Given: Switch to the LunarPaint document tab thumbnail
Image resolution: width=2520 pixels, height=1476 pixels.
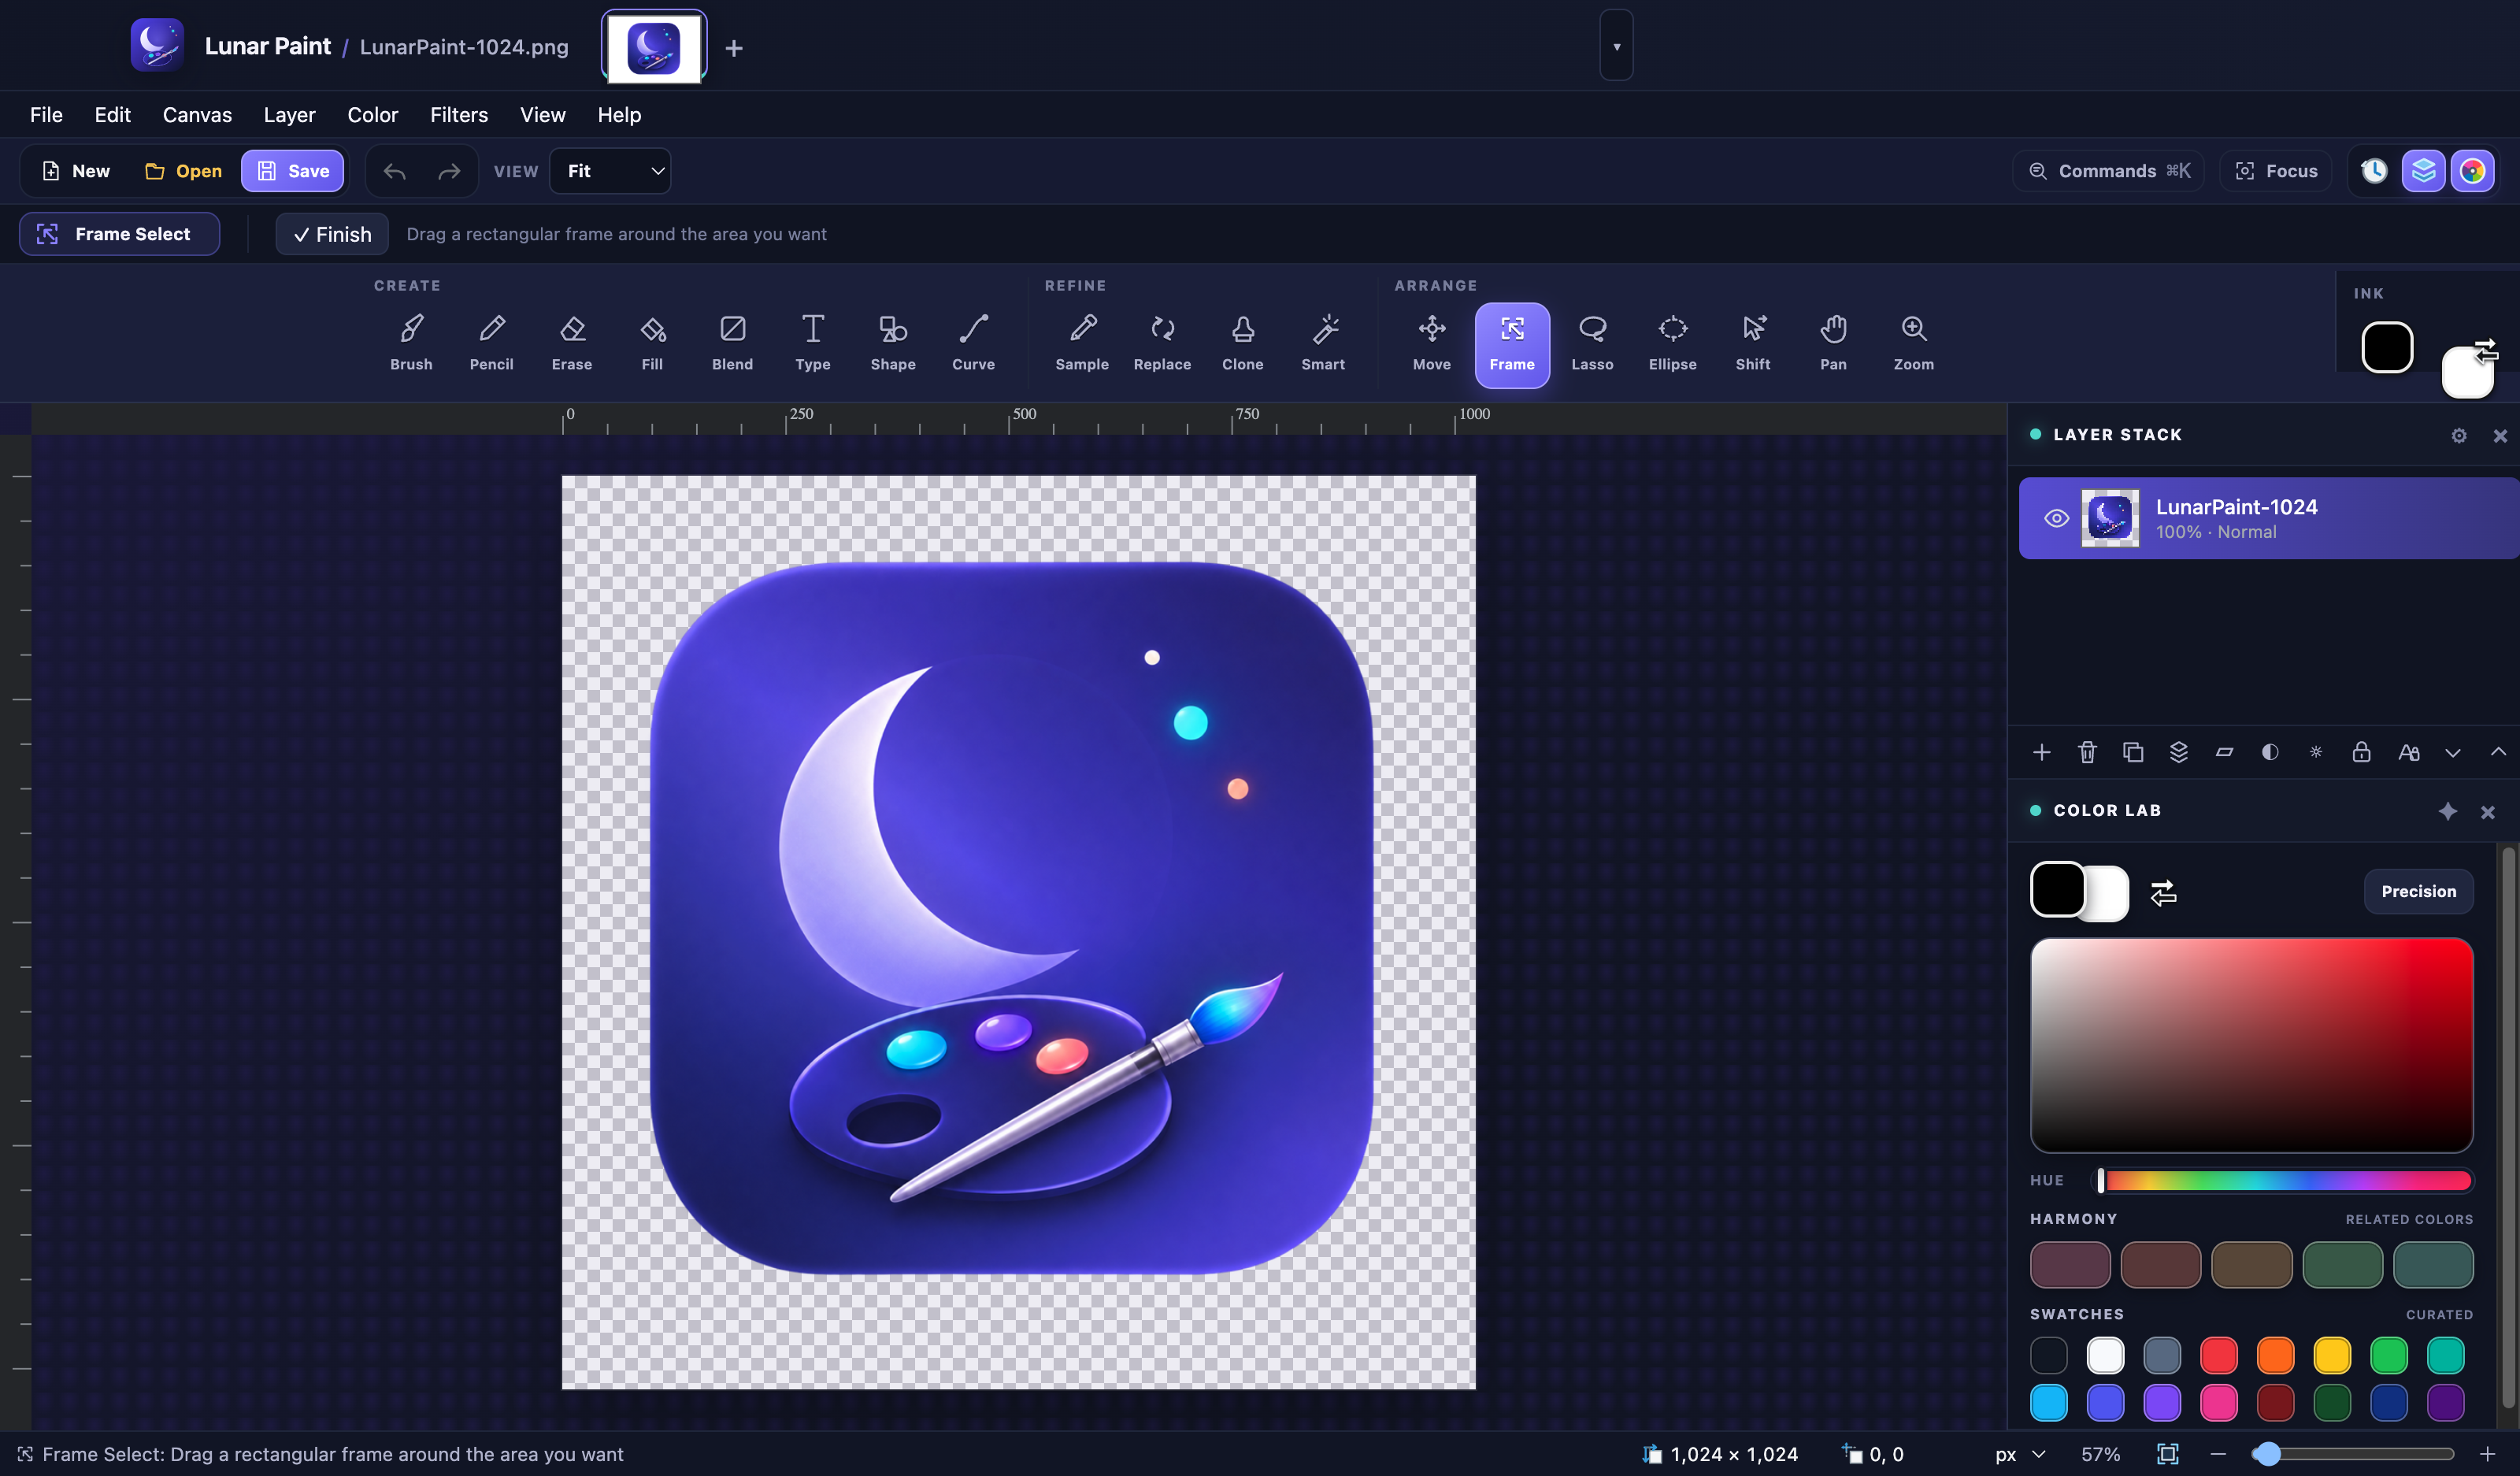Looking at the screenshot, I should pos(654,47).
